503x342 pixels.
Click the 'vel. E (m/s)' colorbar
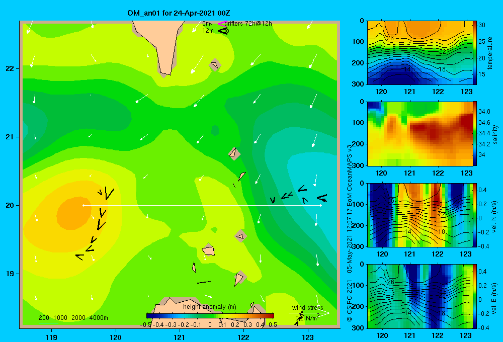pyautogui.click(x=474, y=296)
